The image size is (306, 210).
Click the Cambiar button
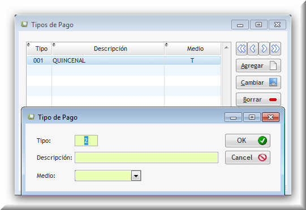click(258, 82)
